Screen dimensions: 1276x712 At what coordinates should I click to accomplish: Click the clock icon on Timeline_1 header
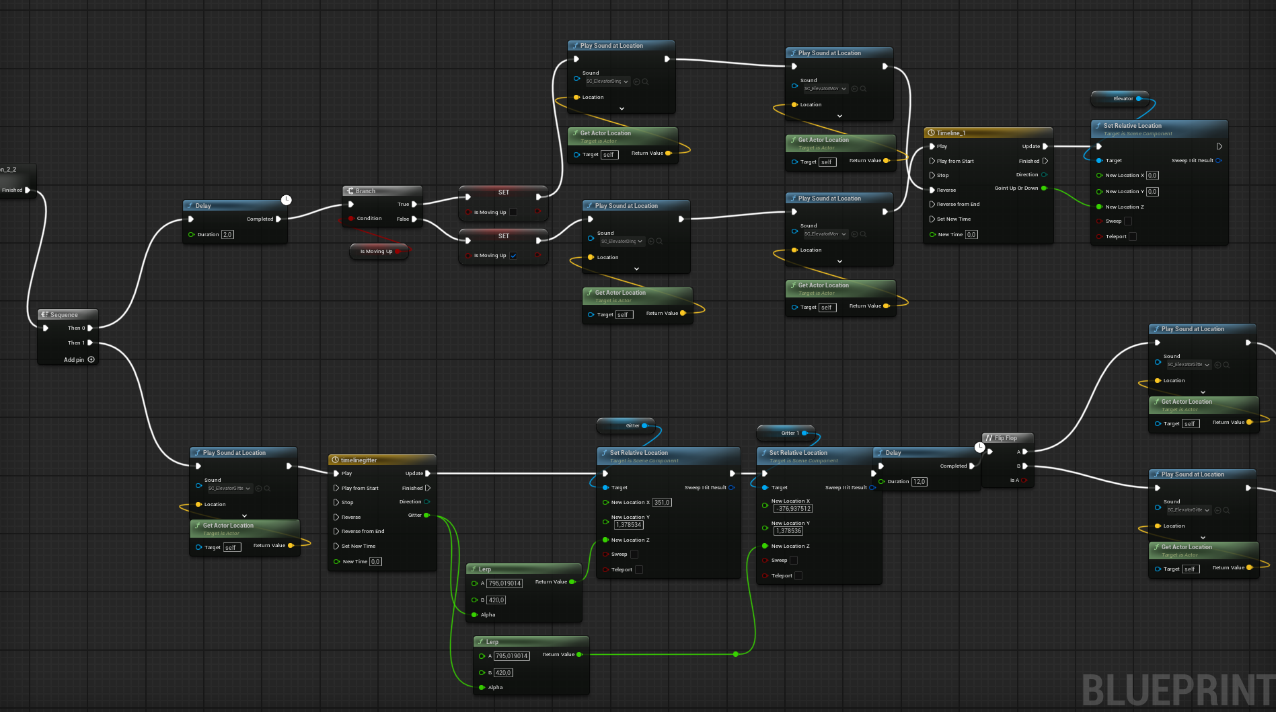pyautogui.click(x=931, y=133)
